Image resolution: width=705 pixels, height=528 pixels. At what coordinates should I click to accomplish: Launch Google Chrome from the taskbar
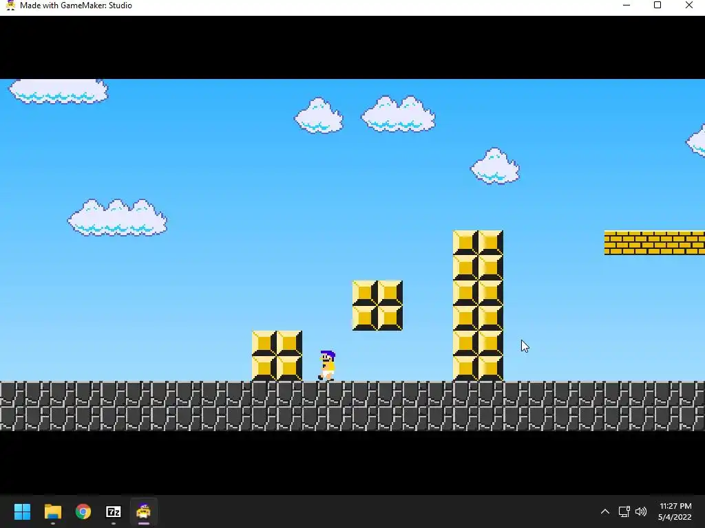(x=83, y=511)
